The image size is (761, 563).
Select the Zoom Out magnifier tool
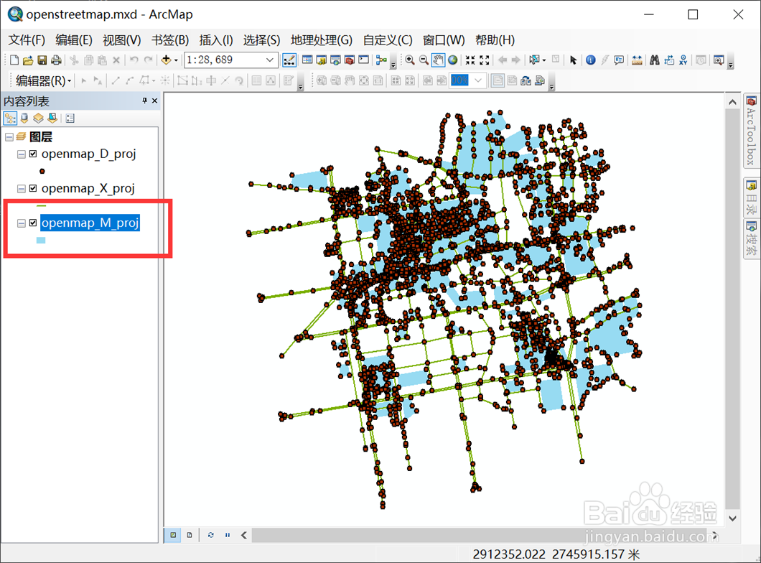(x=424, y=60)
